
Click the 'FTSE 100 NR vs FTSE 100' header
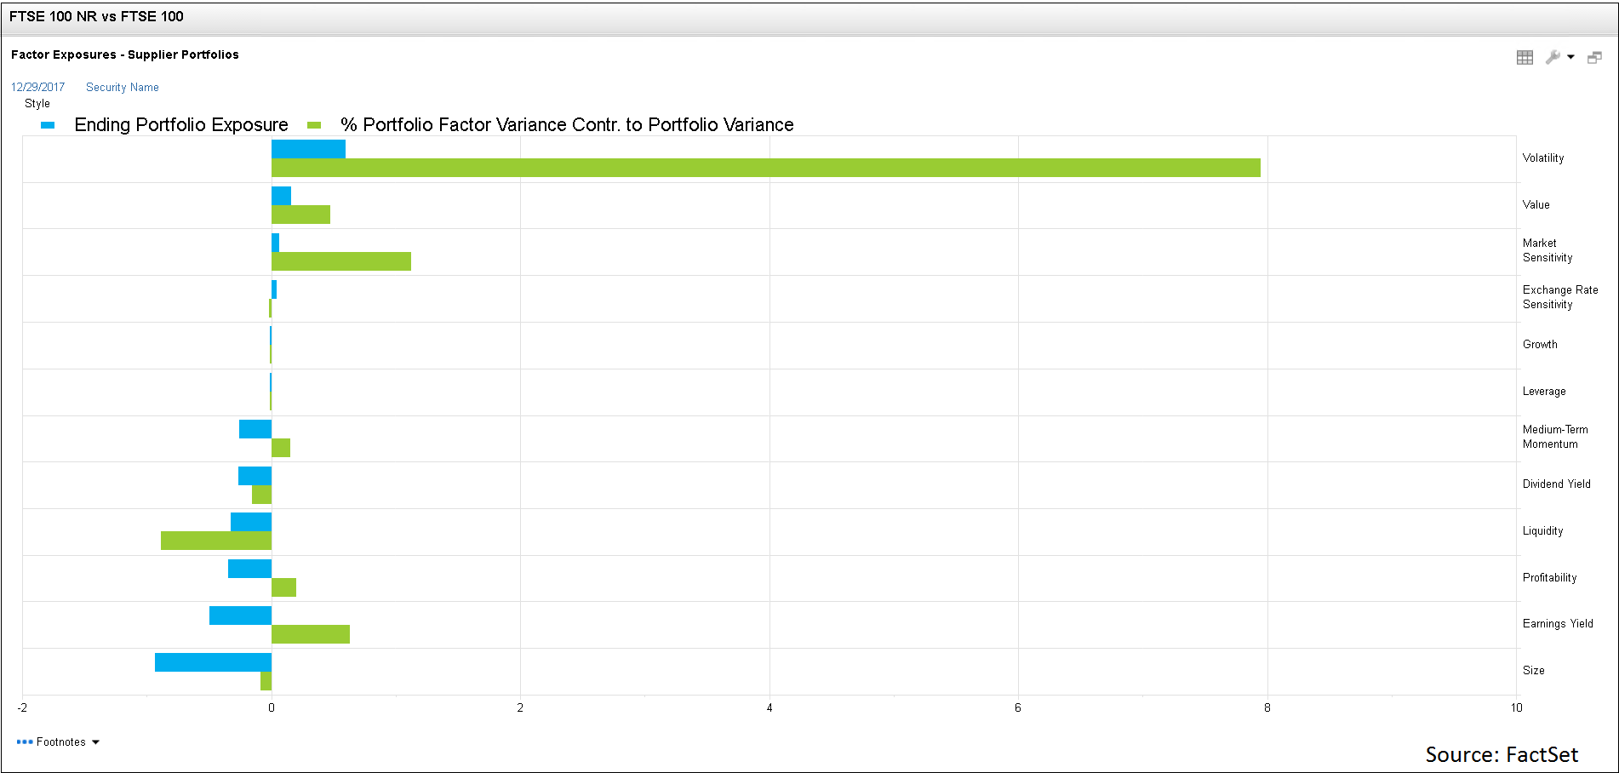(96, 16)
